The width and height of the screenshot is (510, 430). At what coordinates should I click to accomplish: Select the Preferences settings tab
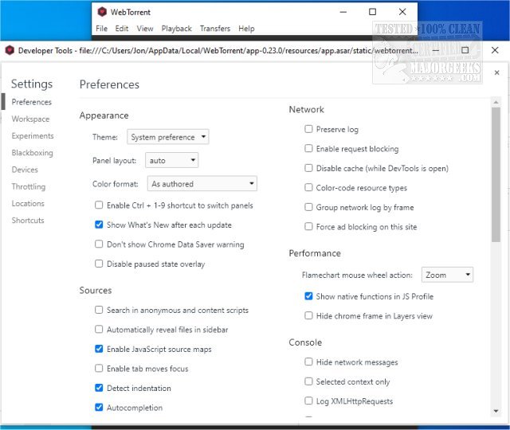click(32, 102)
